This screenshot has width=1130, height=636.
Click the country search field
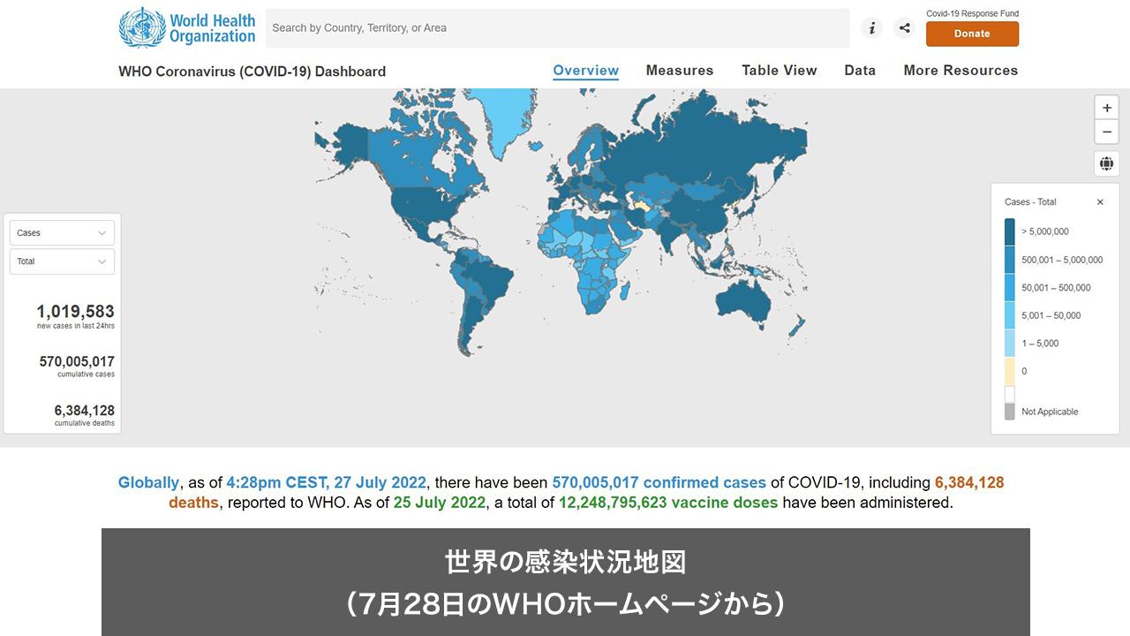pos(557,27)
